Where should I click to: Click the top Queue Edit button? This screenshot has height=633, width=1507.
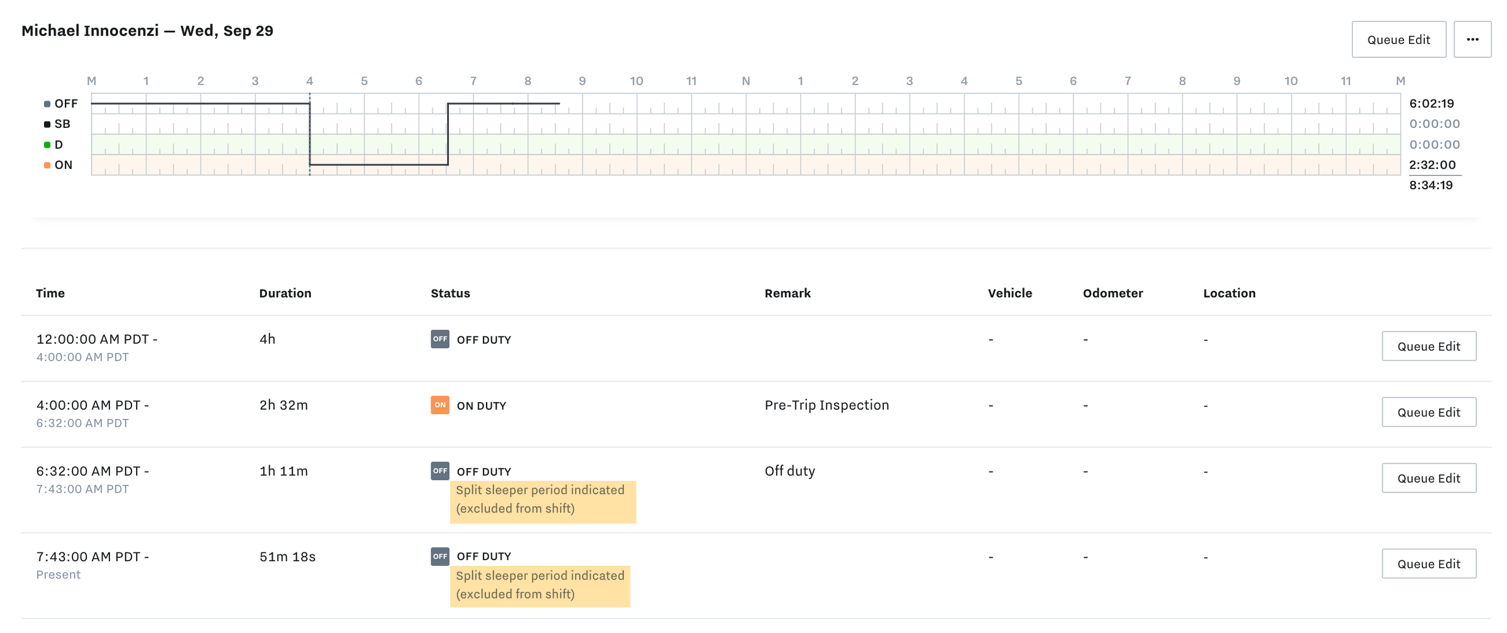[x=1398, y=39]
